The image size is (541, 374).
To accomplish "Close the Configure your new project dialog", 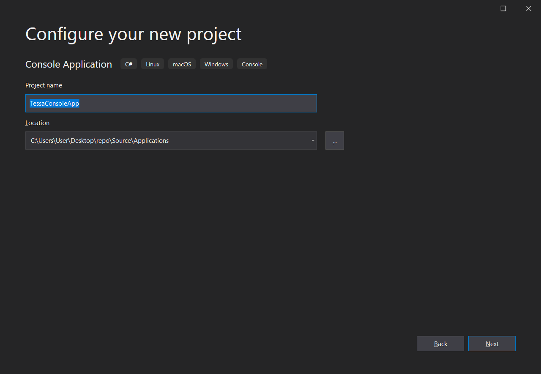I will point(528,8).
